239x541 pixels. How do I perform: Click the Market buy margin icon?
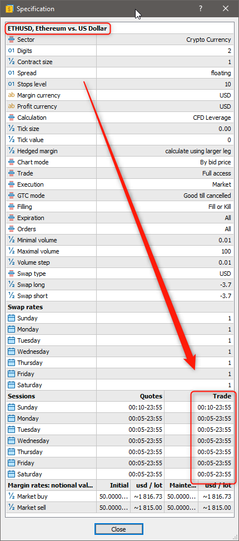pos(11,496)
